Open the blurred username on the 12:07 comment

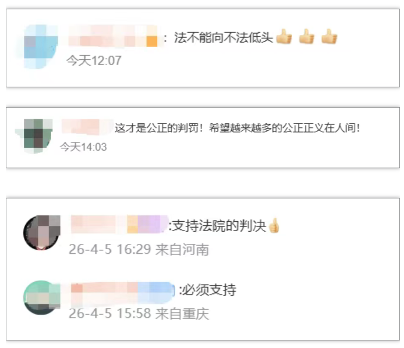tap(113, 36)
